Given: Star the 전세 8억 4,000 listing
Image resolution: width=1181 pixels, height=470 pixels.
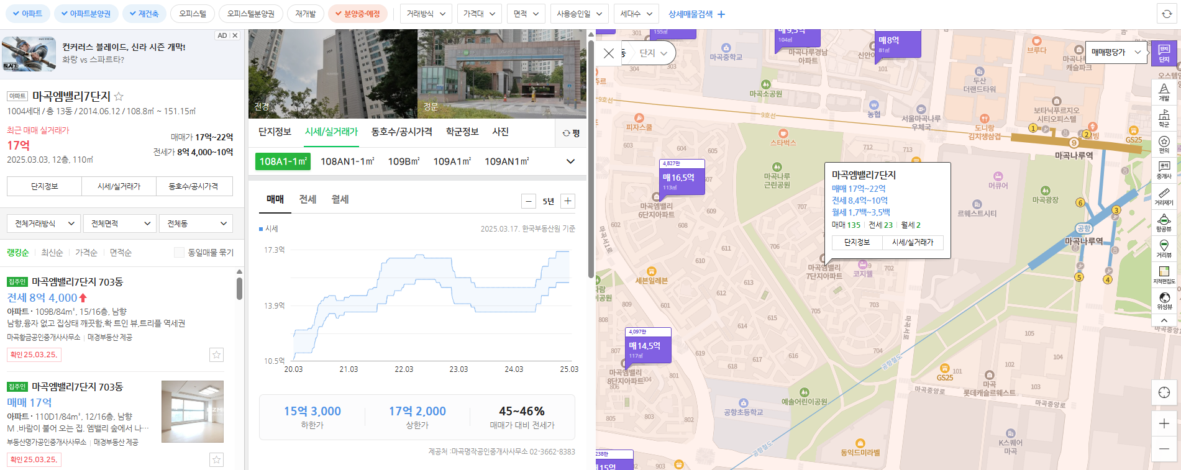Looking at the screenshot, I should coord(216,355).
